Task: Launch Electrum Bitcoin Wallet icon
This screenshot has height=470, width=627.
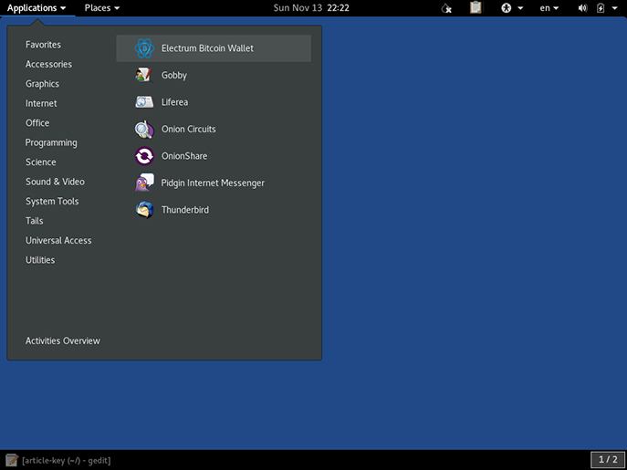Action: (144, 48)
